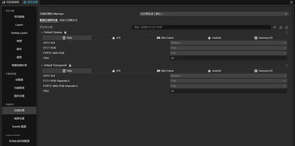This screenshot has width=295, height=146.
Task: Switch to the 自定义压缩方式 tab
Action: coord(69,20)
